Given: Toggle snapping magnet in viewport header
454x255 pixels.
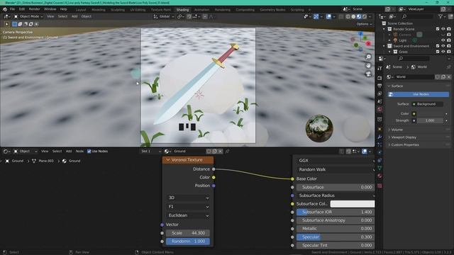Looking at the screenshot, I should pyautogui.click(x=189, y=16).
